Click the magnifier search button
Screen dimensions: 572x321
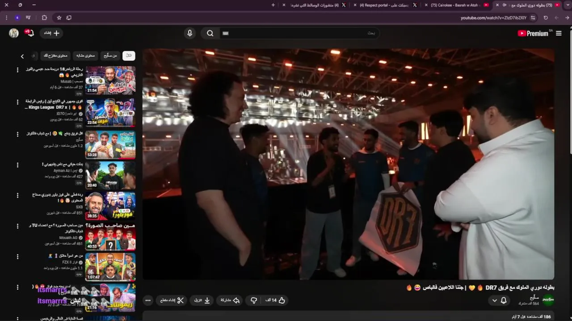tap(210, 33)
